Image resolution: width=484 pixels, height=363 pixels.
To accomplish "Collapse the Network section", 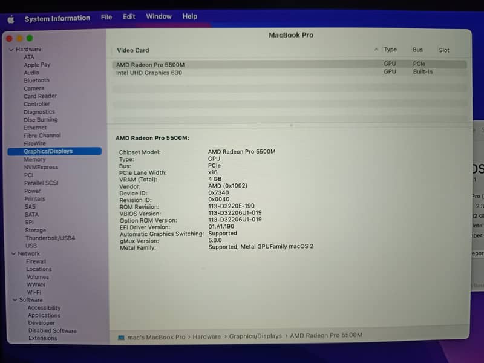I will [x=13, y=254].
